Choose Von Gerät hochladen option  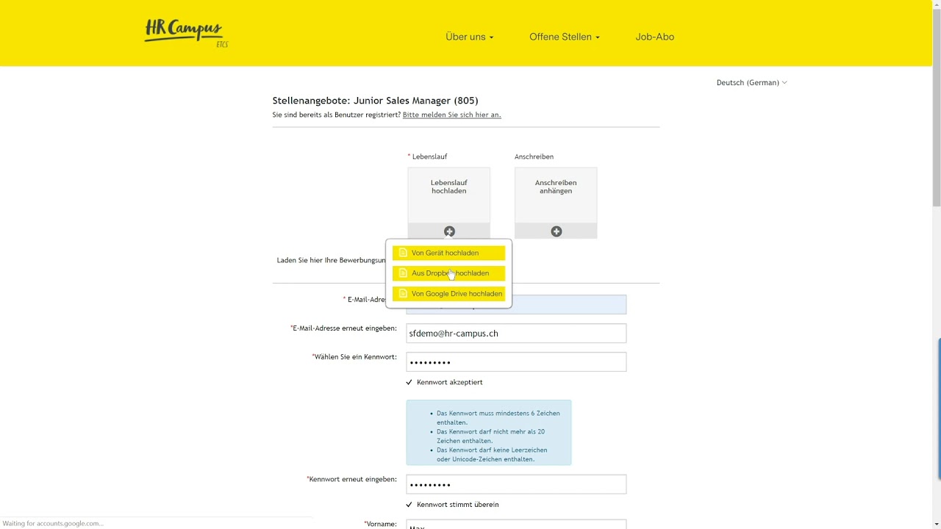tap(448, 253)
